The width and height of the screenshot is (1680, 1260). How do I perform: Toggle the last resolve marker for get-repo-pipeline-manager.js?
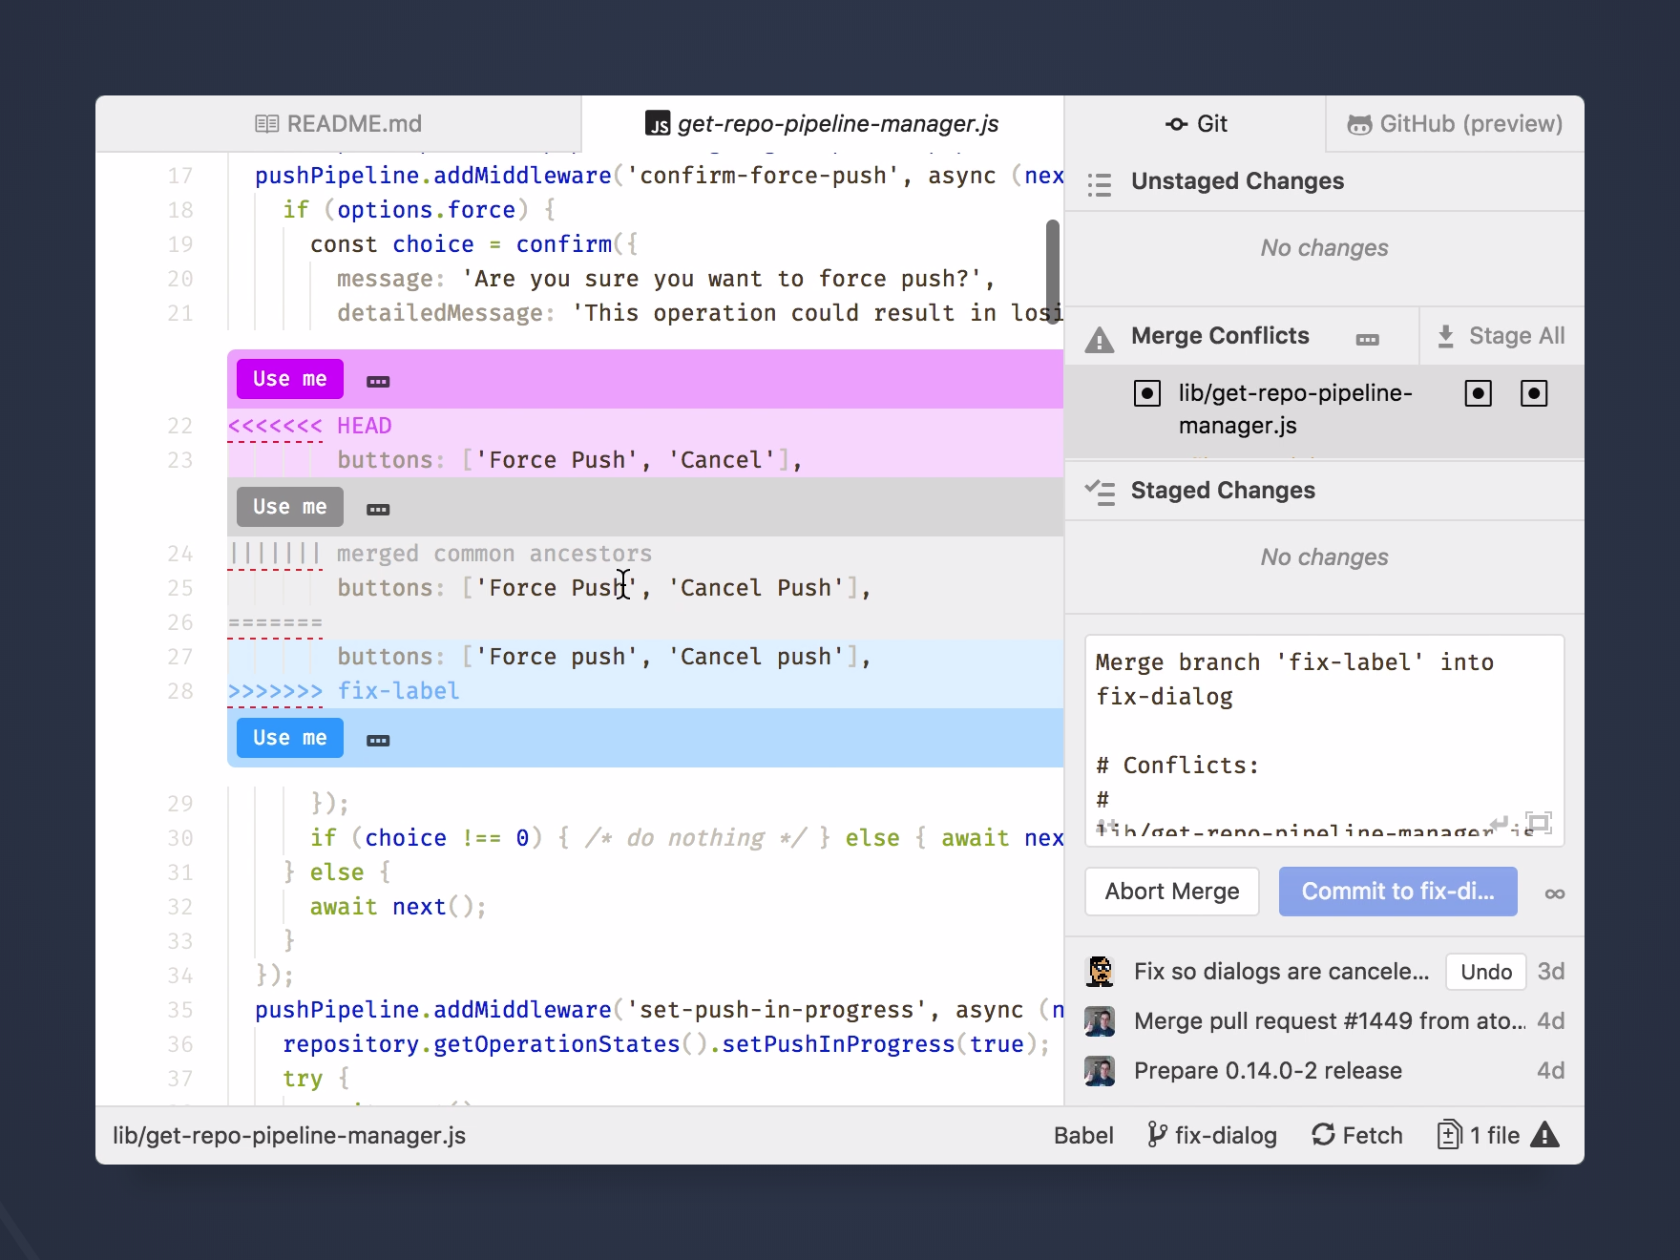(x=1534, y=393)
